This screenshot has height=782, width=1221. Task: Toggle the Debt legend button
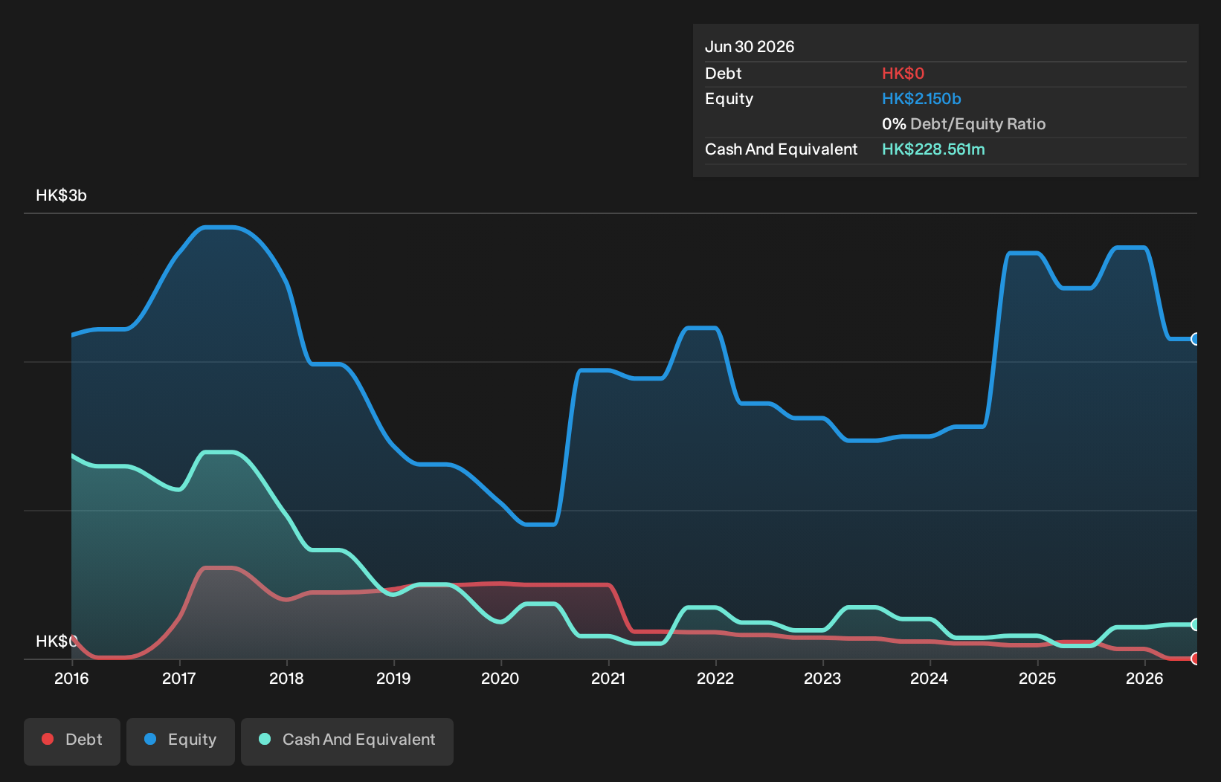pyautogui.click(x=72, y=741)
